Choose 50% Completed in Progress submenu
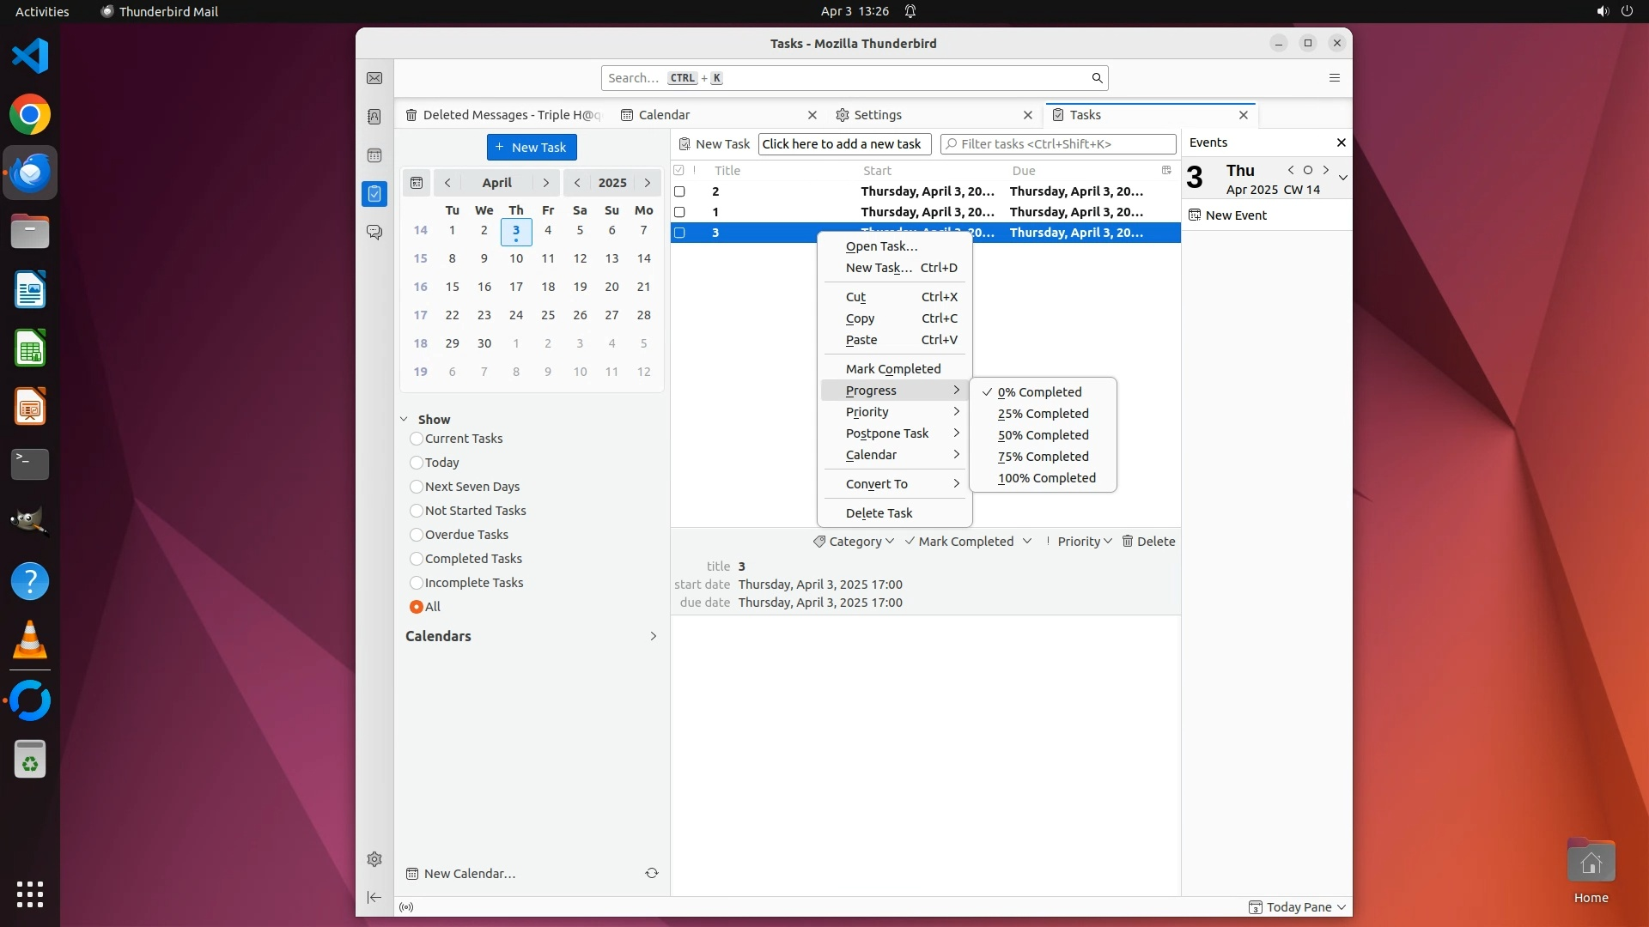The width and height of the screenshot is (1649, 927). coord(1043,435)
